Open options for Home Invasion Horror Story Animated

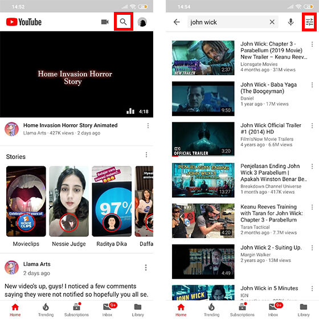(x=148, y=126)
